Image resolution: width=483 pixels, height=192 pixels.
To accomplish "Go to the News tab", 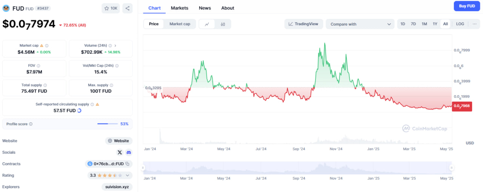I will pos(205,8).
